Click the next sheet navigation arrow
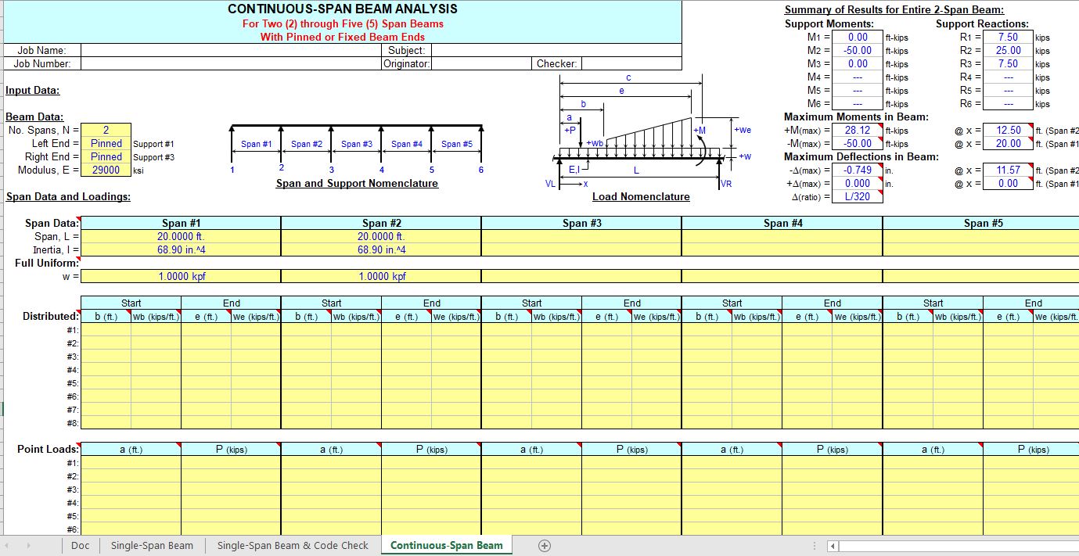This screenshot has width=1079, height=556. coord(29,546)
